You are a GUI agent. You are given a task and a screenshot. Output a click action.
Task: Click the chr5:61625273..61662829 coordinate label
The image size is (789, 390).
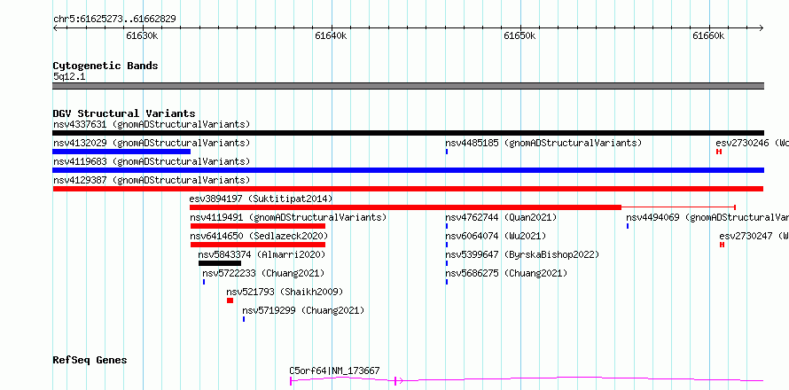[x=114, y=19]
